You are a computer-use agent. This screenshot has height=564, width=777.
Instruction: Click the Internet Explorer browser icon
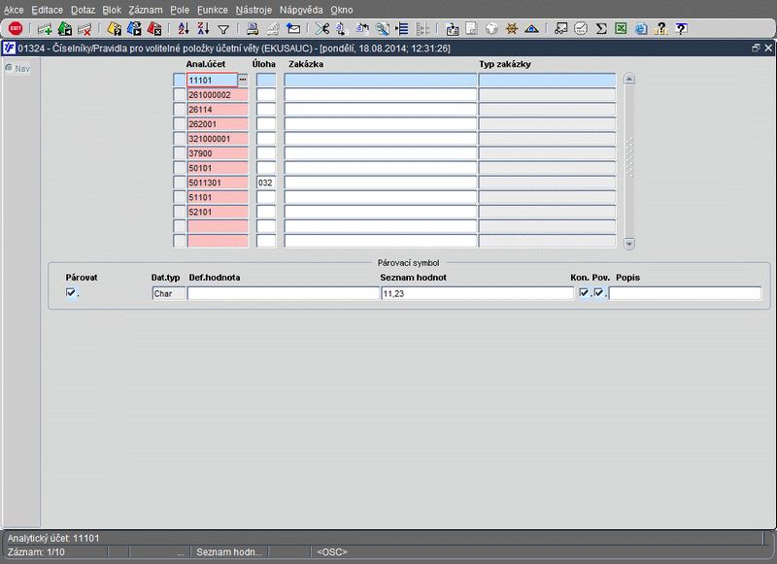641,29
